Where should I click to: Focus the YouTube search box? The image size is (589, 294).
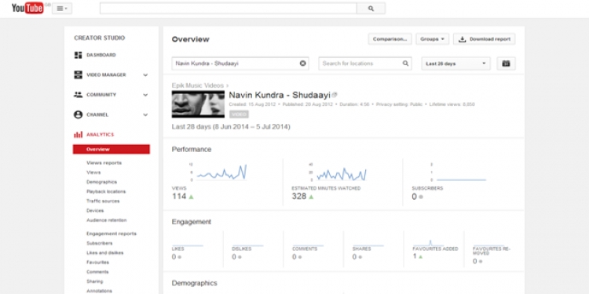click(x=228, y=9)
